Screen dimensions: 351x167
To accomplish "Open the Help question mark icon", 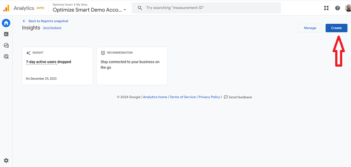I will 337,8.
